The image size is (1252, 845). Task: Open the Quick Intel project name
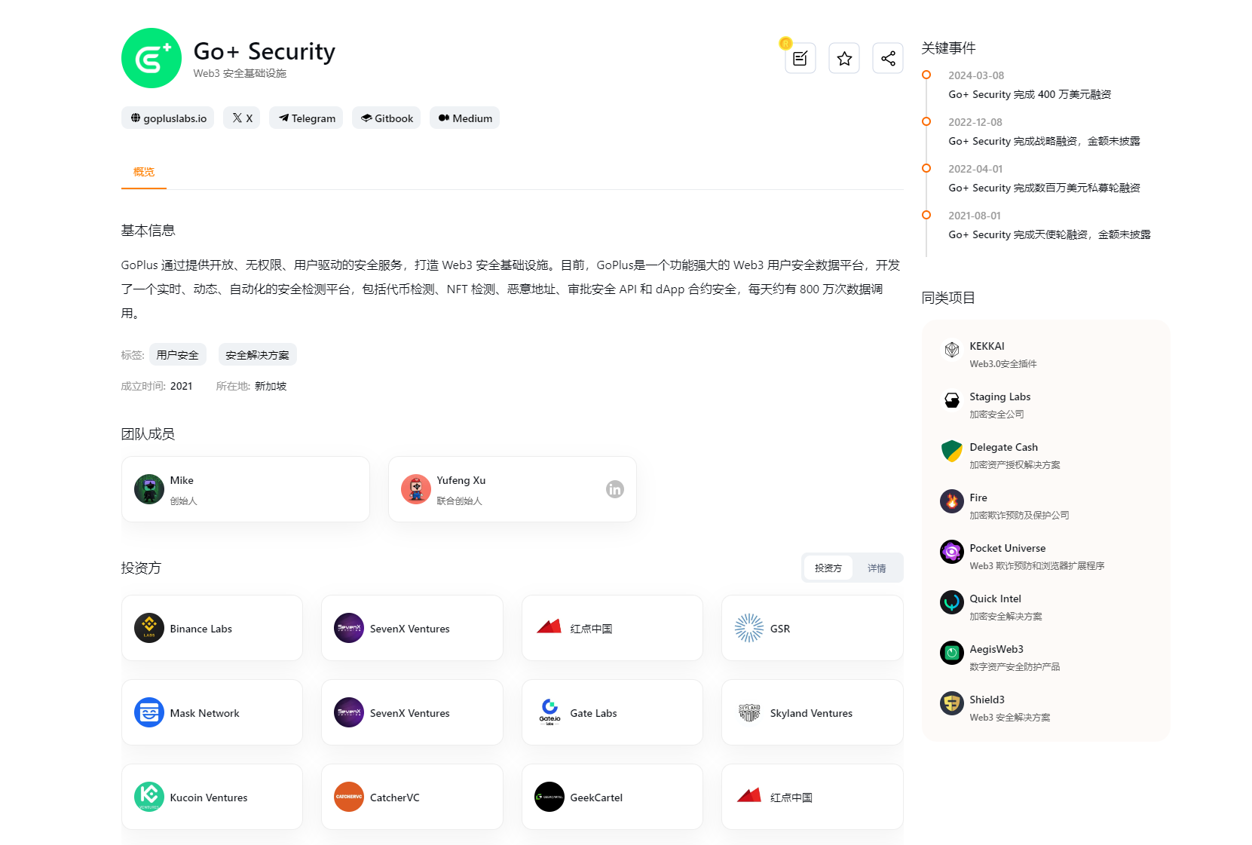[995, 599]
